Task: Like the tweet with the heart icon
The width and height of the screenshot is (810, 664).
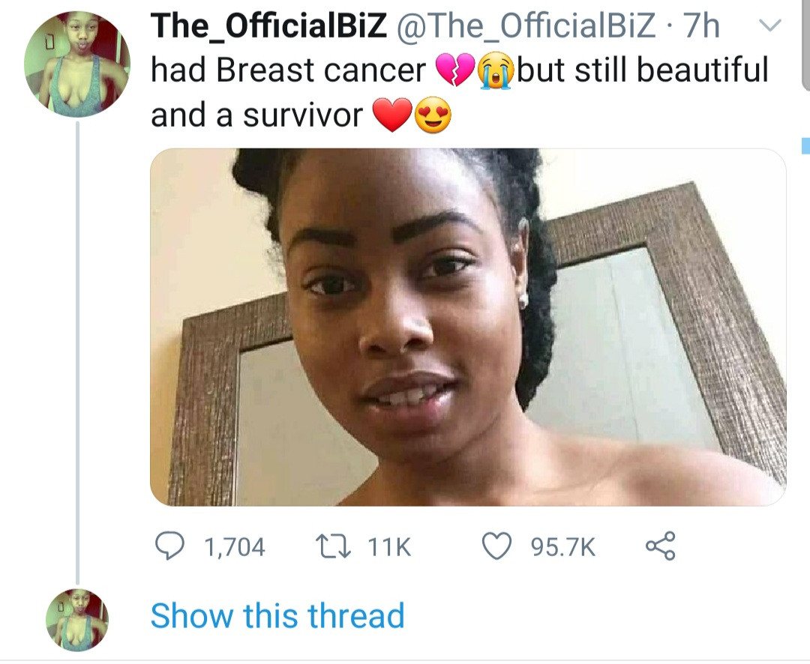Action: tap(496, 547)
